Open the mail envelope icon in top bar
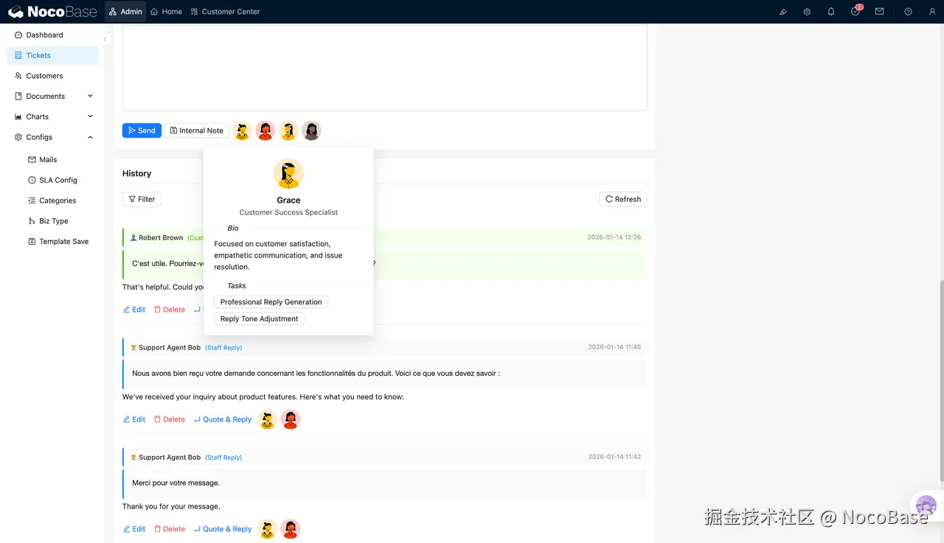Screen dimensions: 944x543 point(879,12)
